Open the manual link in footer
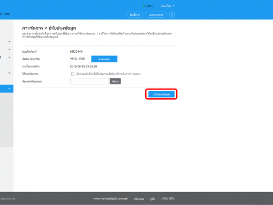 pyautogui.click(x=153, y=199)
